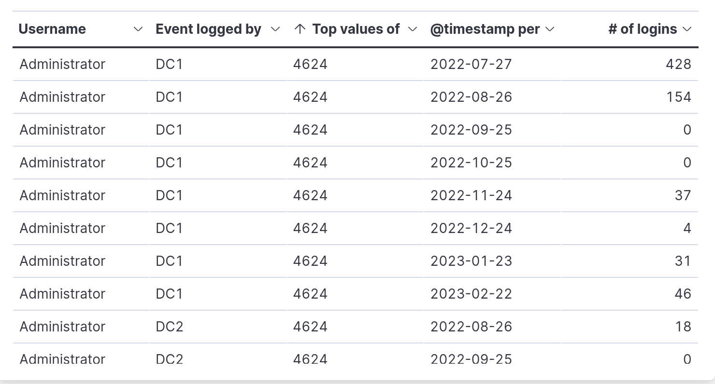Click the first row's Administrator cell

(x=81, y=64)
